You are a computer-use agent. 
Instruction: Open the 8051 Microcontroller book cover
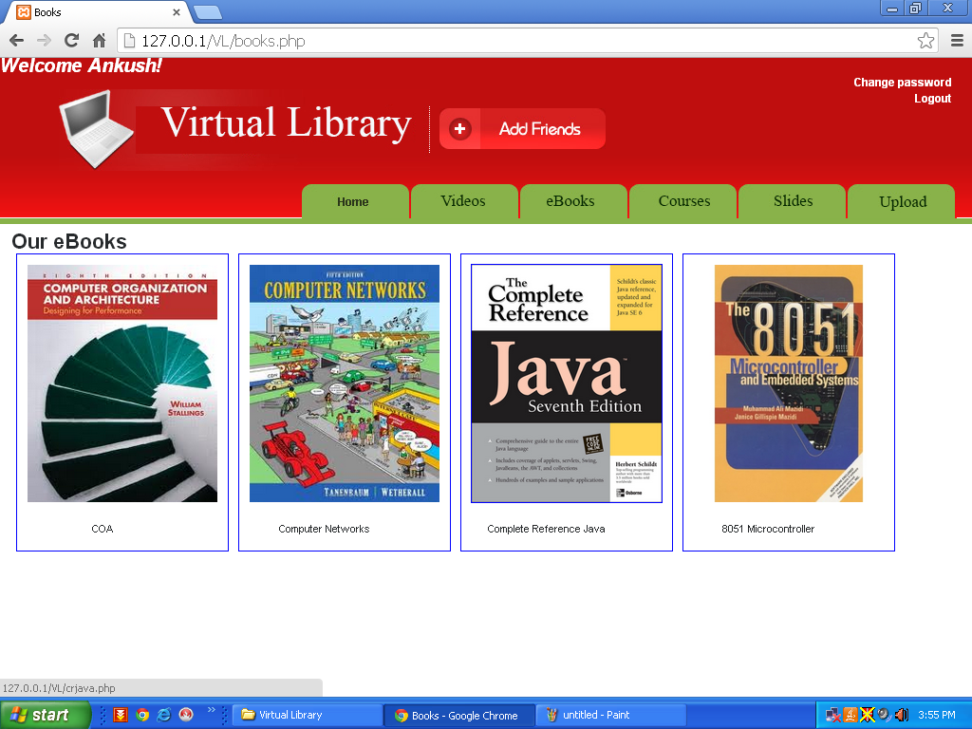point(789,383)
